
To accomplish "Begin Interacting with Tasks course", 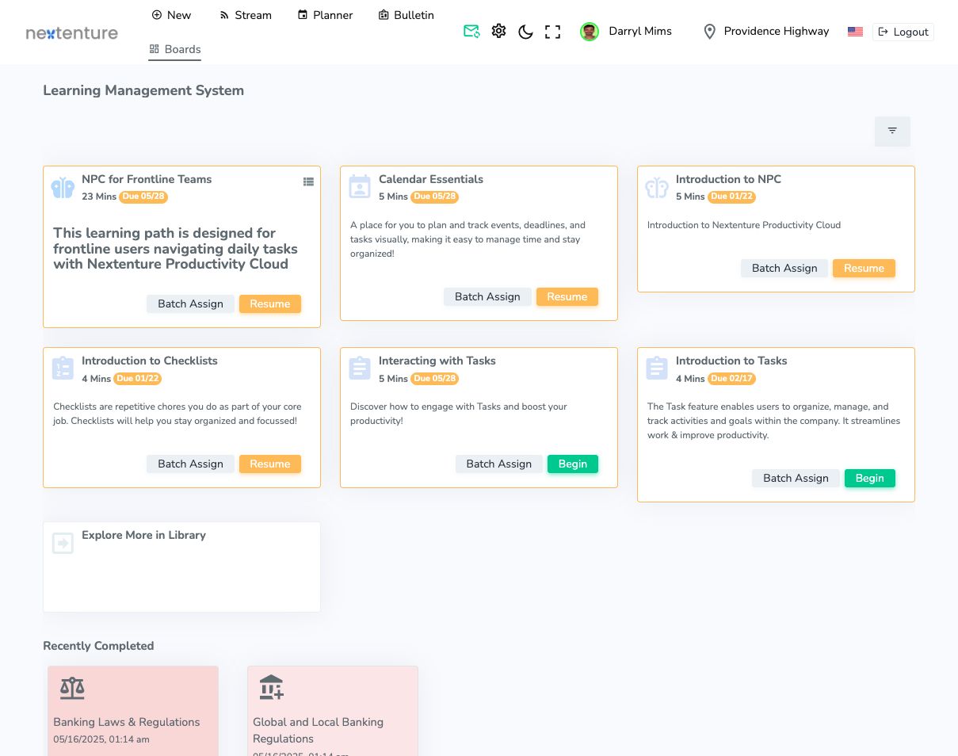I will coord(573,464).
